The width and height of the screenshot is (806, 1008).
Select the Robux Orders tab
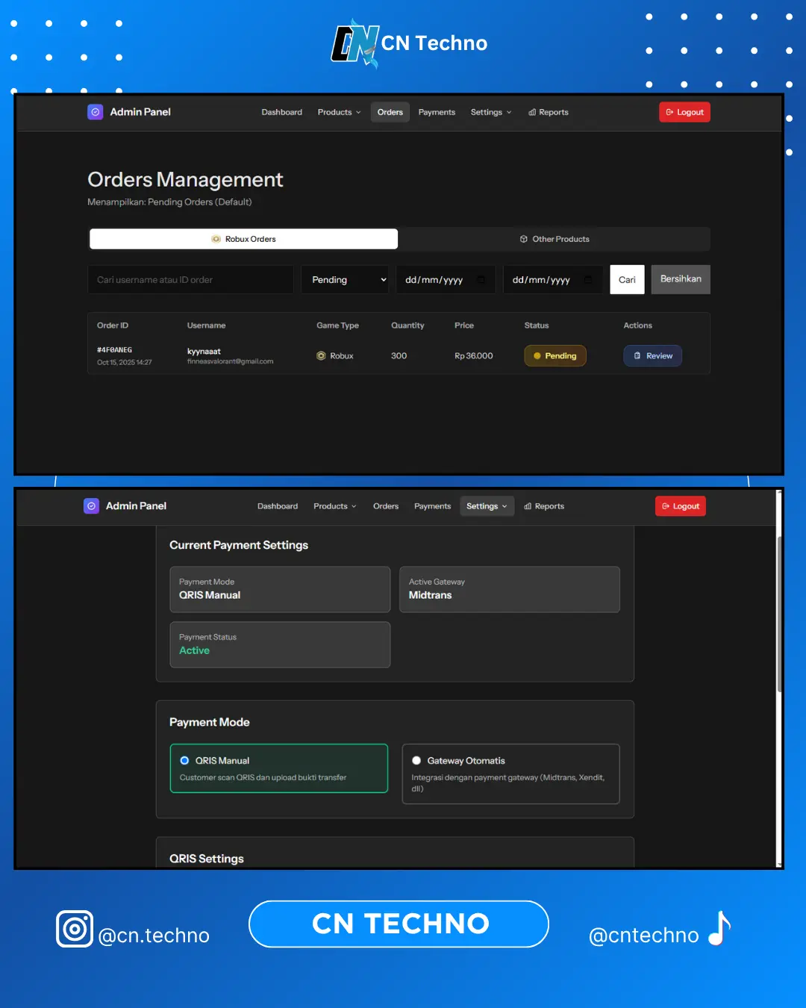pyautogui.click(x=243, y=239)
